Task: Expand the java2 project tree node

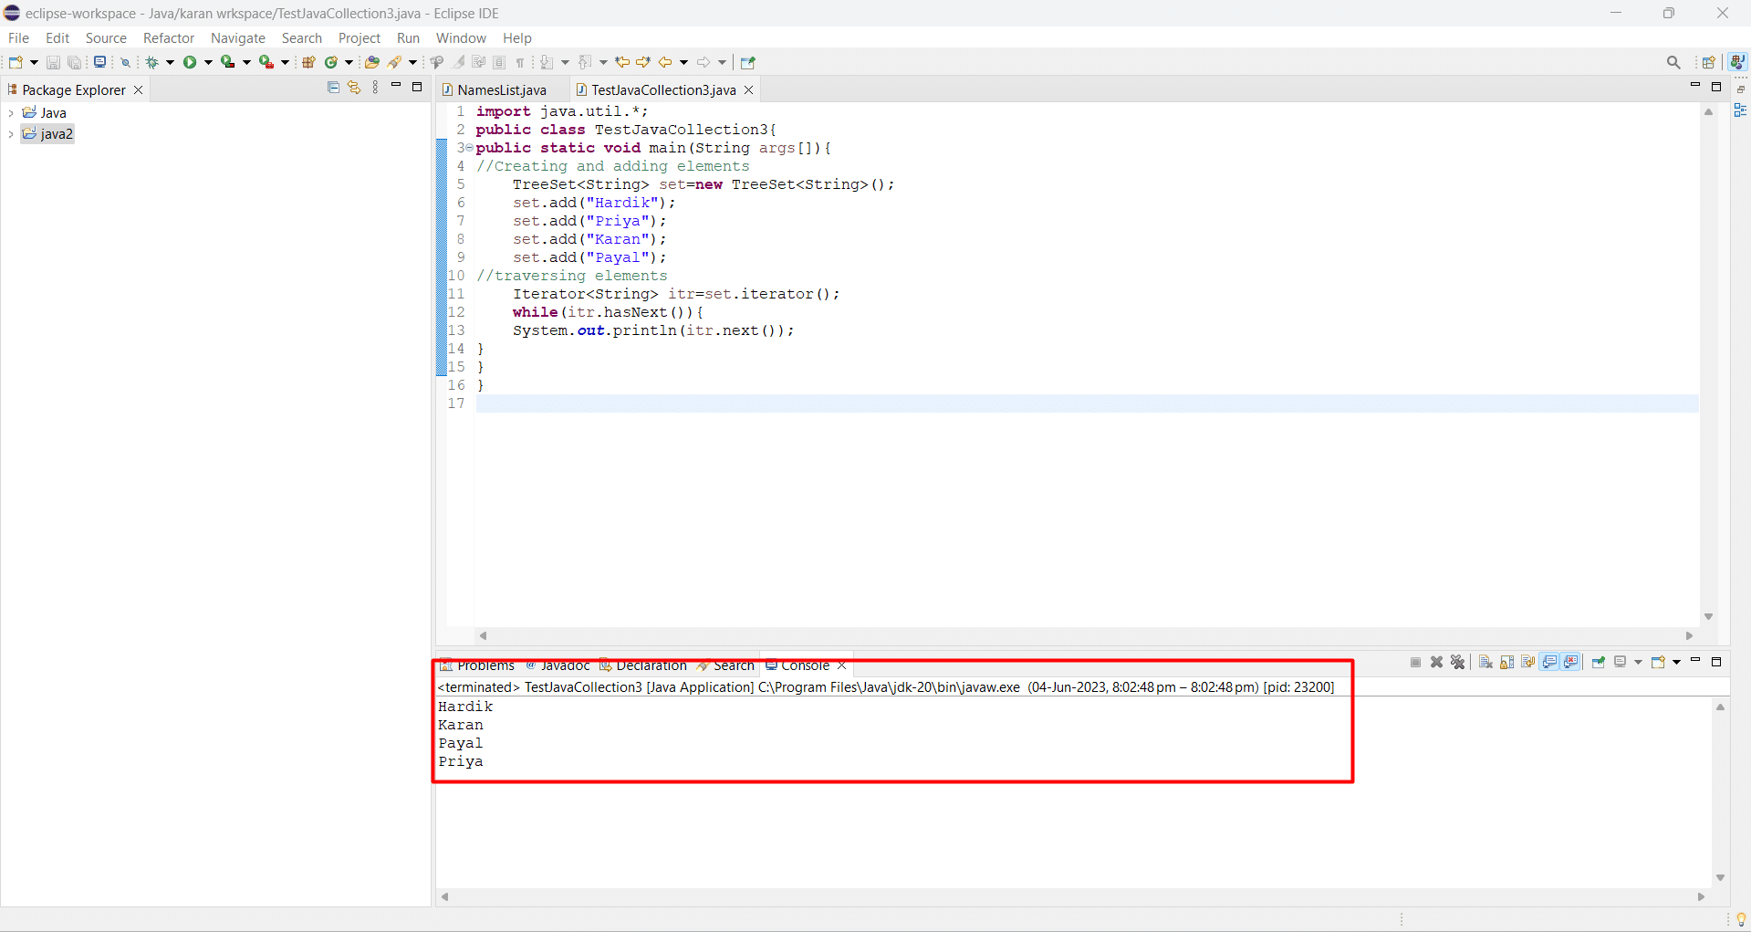Action: 10,134
